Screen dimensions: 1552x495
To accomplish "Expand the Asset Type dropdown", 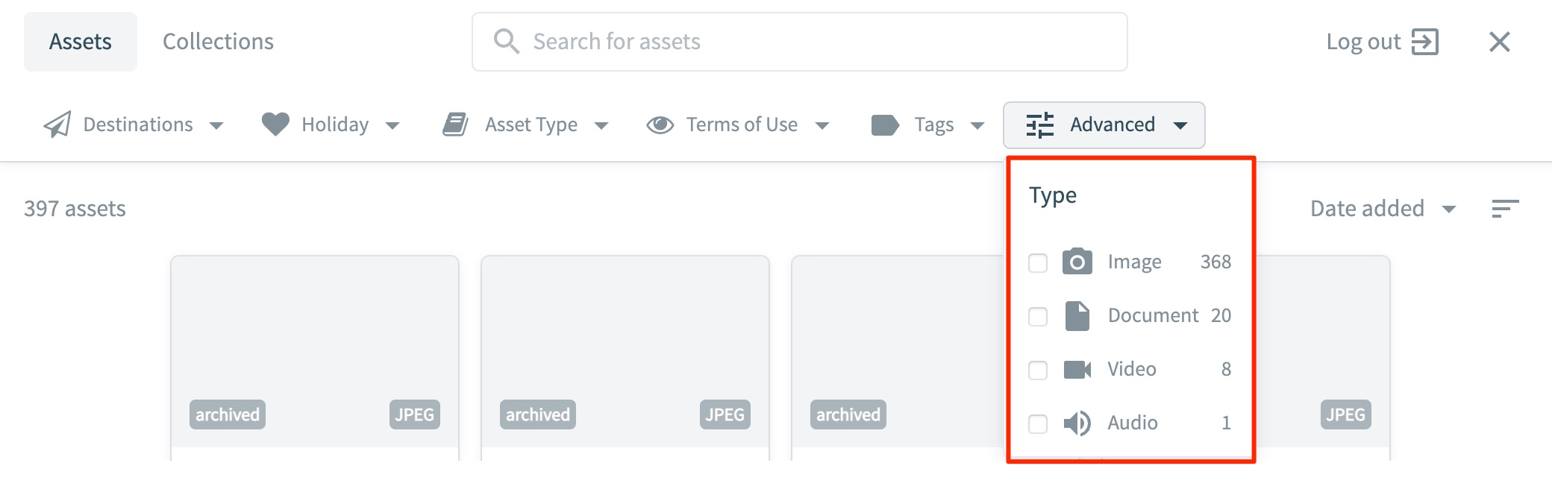I will (x=601, y=124).
